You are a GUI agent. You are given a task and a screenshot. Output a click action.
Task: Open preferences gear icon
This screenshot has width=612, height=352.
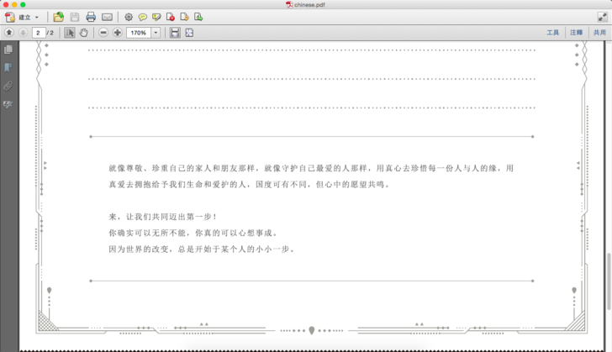(129, 17)
